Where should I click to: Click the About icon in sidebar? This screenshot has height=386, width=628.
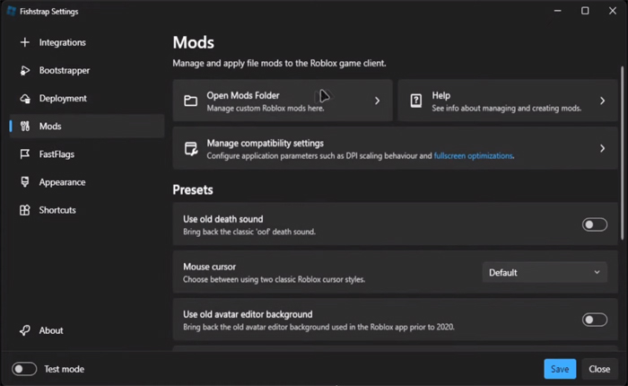click(24, 330)
